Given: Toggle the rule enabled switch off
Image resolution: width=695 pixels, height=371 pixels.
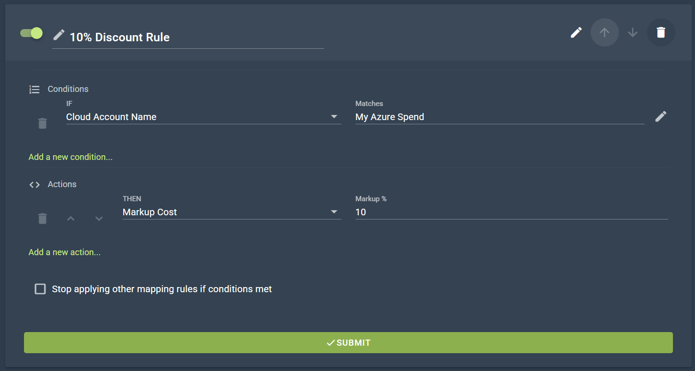Looking at the screenshot, I should 32,33.
